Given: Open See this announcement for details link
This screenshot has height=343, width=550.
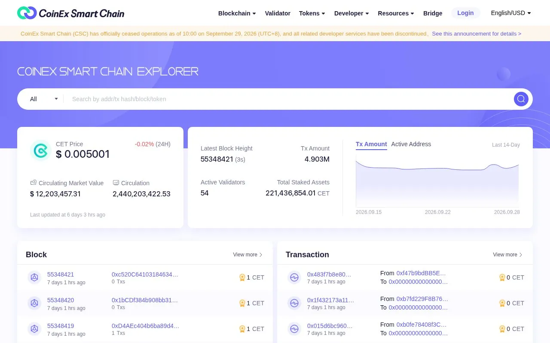Looking at the screenshot, I should click(x=477, y=33).
